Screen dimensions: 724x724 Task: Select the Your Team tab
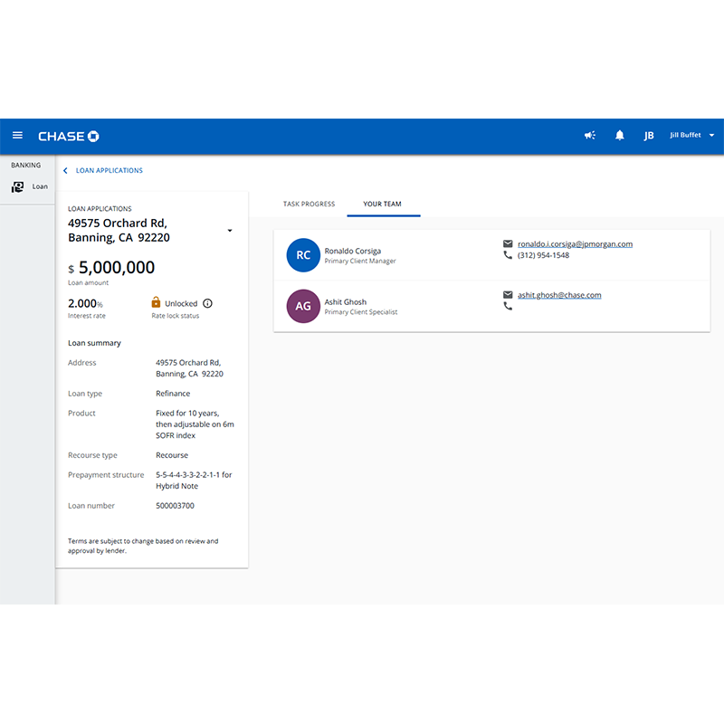pos(382,205)
